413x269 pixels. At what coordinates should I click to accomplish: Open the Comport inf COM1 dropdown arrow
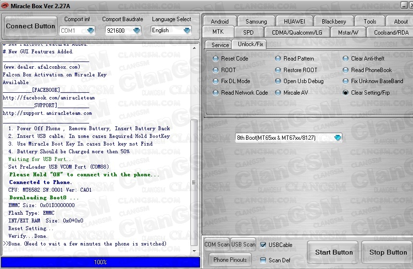pyautogui.click(x=91, y=31)
